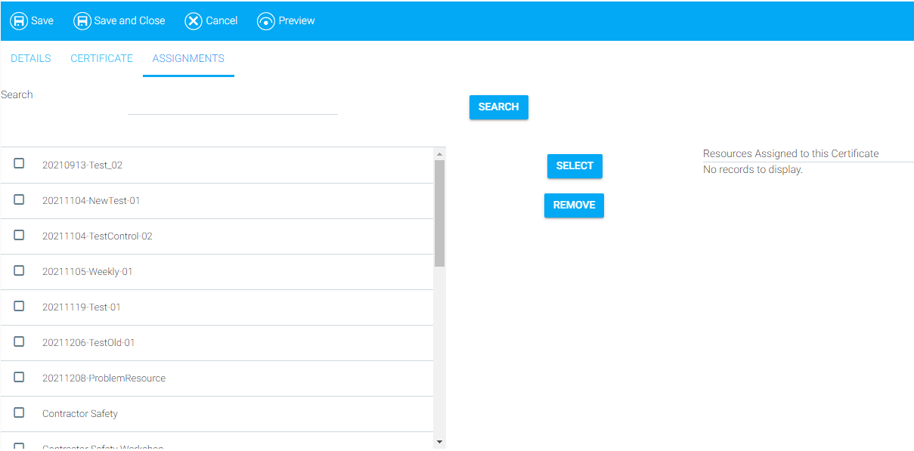Switch to the Certificate tab
Screen dimensions: 914x451
(101, 58)
